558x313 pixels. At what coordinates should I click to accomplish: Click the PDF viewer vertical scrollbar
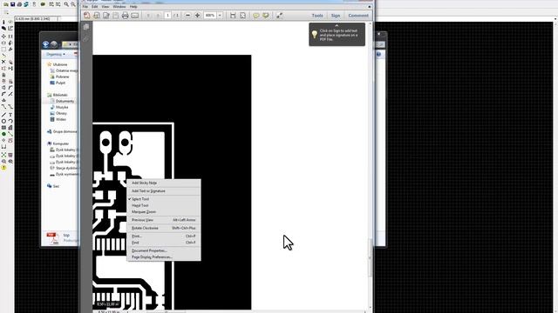coord(370,257)
